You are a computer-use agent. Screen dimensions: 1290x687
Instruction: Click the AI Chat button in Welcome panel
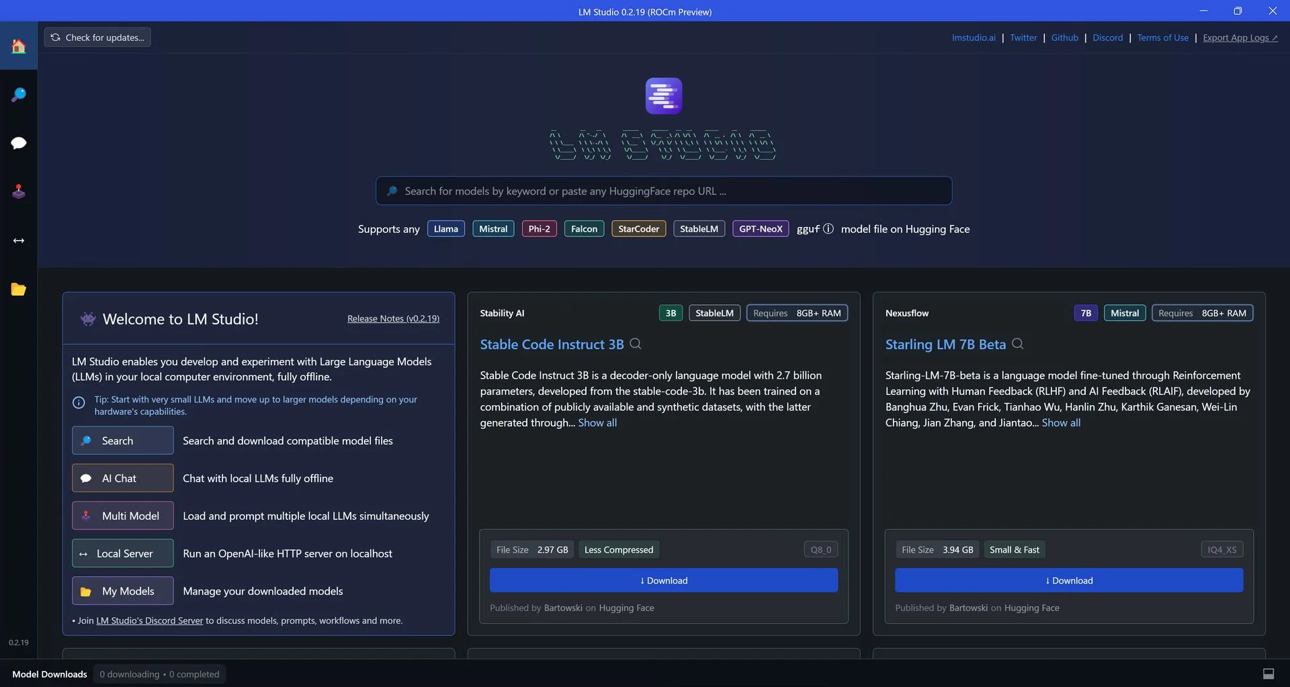click(122, 478)
